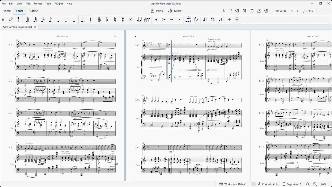Select the pin input mode icon

tap(18, 19)
